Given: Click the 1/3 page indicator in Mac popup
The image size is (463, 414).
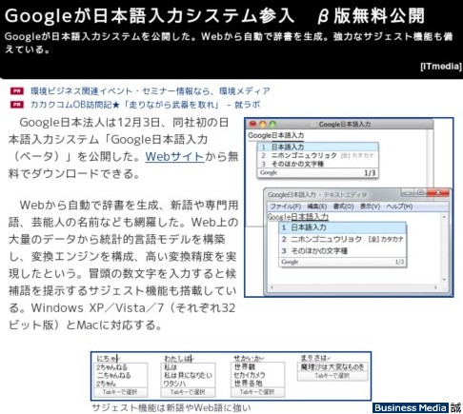Looking at the screenshot, I should click(370, 173).
